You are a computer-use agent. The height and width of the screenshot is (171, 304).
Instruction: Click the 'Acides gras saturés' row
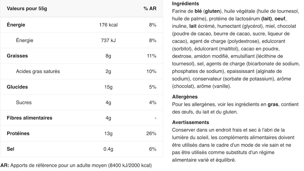[x=82, y=71]
